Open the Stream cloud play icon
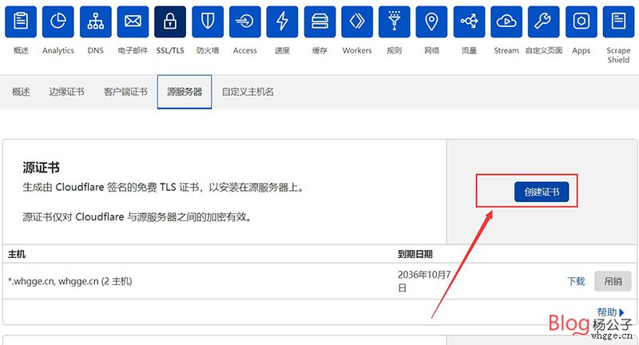Viewport: 639px width, 345px height. click(x=506, y=22)
